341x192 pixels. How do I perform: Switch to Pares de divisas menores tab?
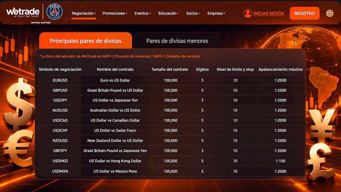[x=177, y=41]
